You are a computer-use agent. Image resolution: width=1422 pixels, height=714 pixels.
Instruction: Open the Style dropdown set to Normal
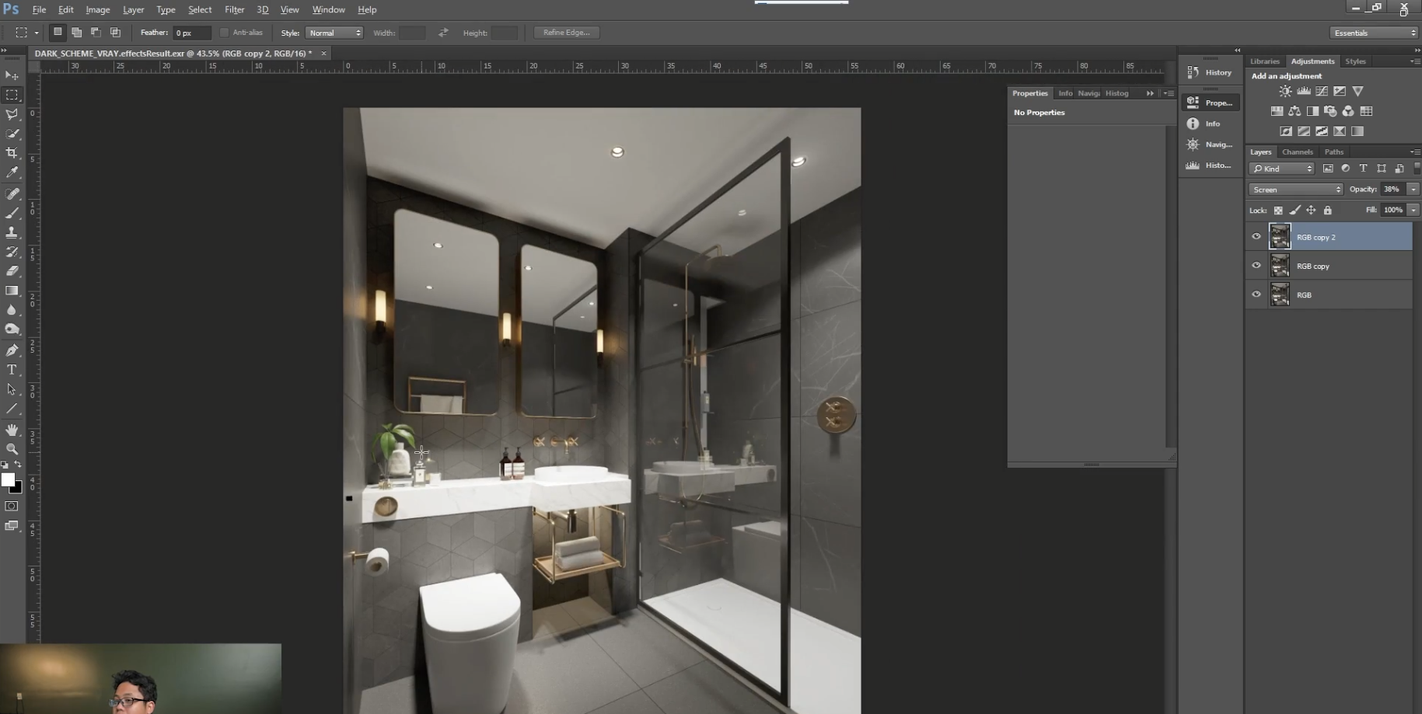click(x=334, y=32)
